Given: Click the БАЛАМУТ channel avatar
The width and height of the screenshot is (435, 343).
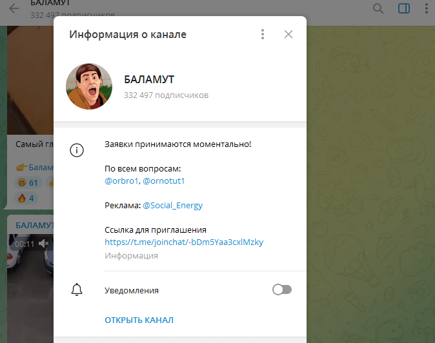Looking at the screenshot, I should [90, 87].
